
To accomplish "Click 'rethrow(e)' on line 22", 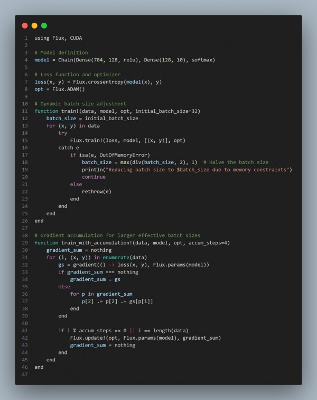I will [x=97, y=192].
